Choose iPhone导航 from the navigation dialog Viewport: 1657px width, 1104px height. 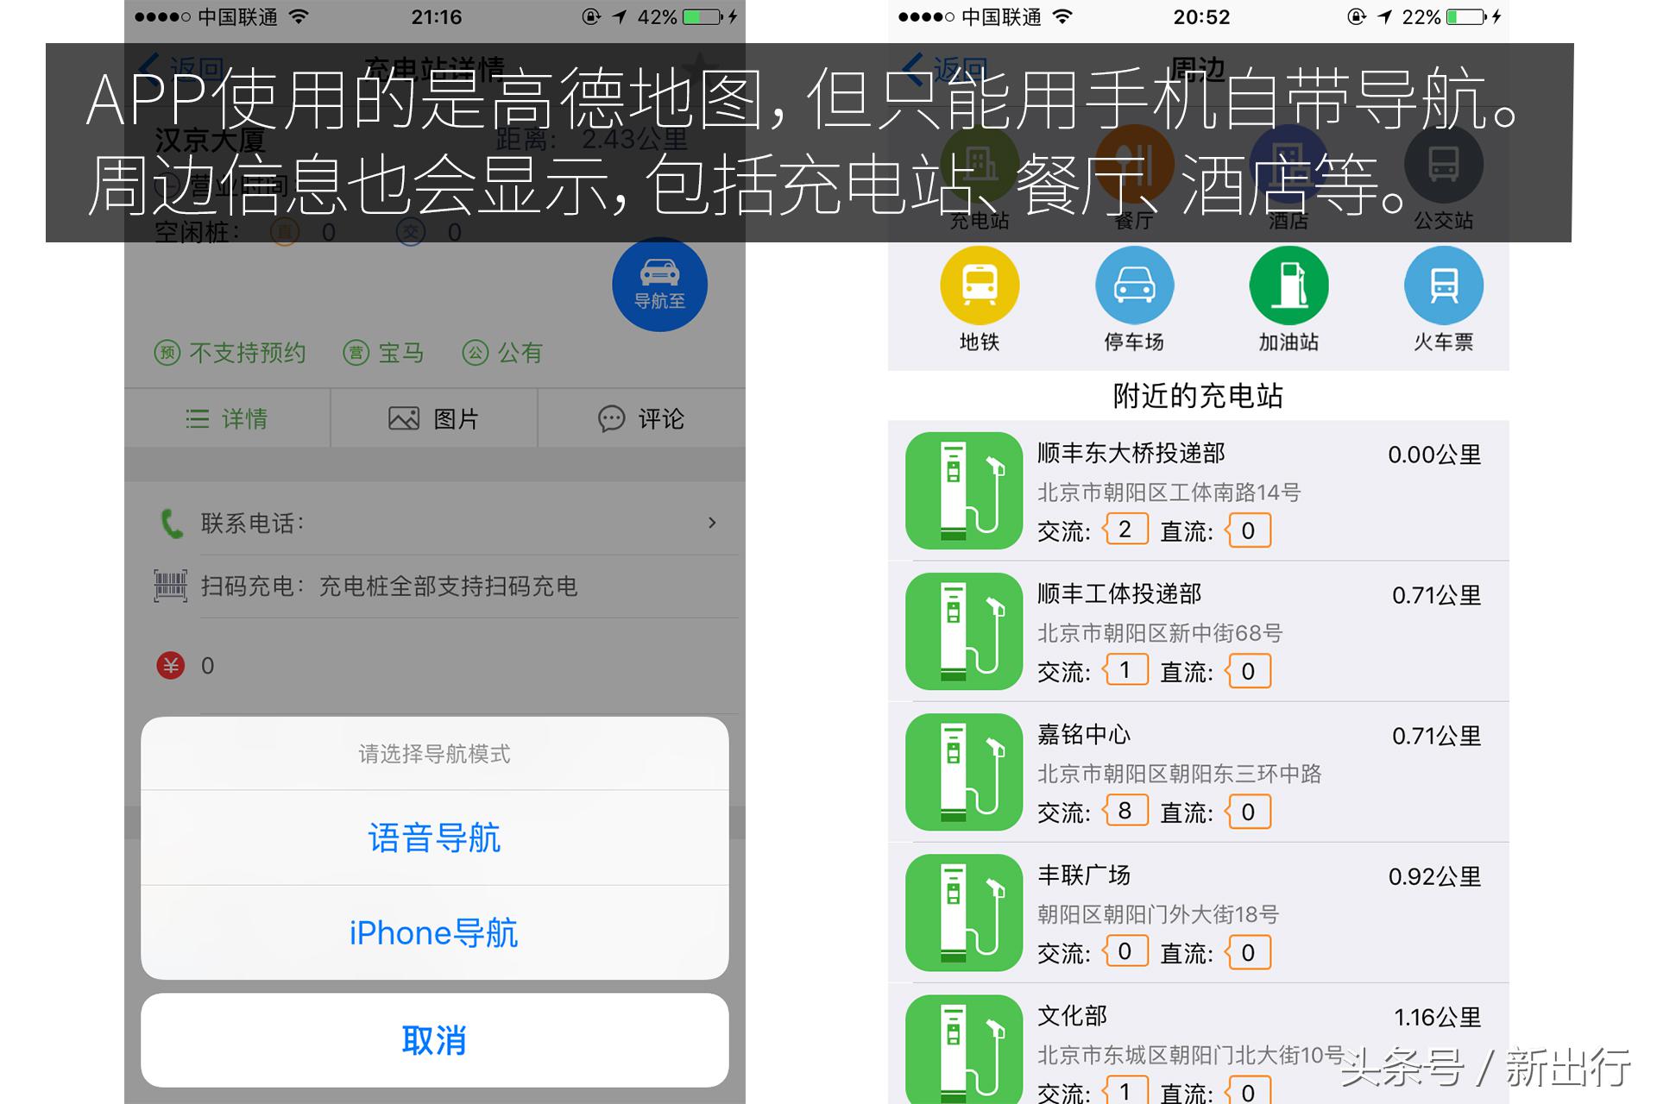click(x=434, y=932)
